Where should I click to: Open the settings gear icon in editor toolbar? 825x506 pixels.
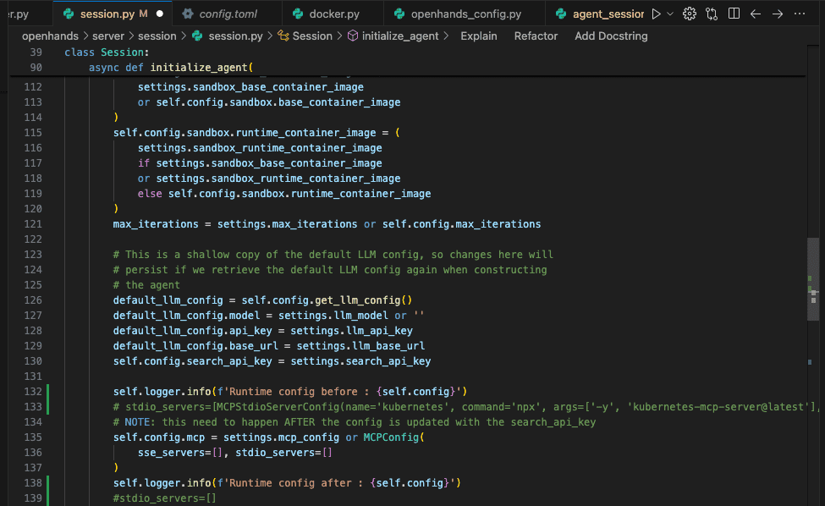[690, 14]
